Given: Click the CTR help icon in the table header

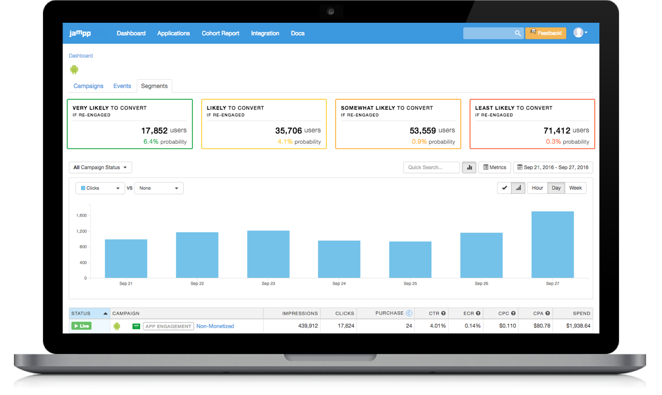Looking at the screenshot, I should 443,313.
